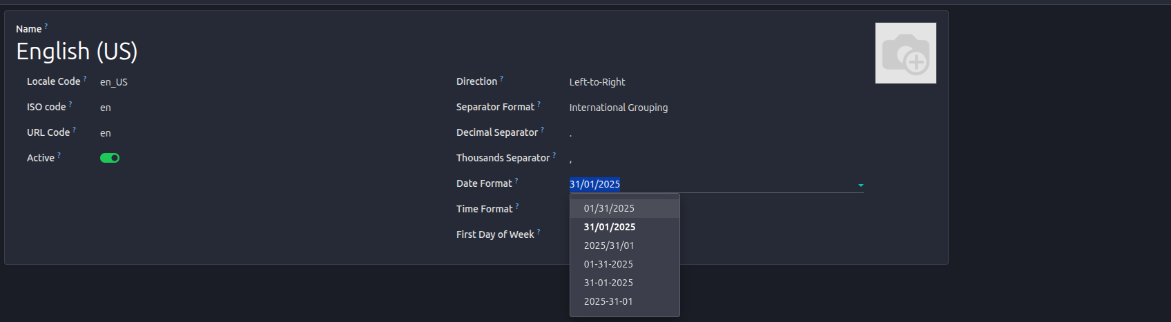Show help tooltip icon beside Date Format
Image resolution: width=1171 pixels, height=322 pixels.
click(x=516, y=181)
